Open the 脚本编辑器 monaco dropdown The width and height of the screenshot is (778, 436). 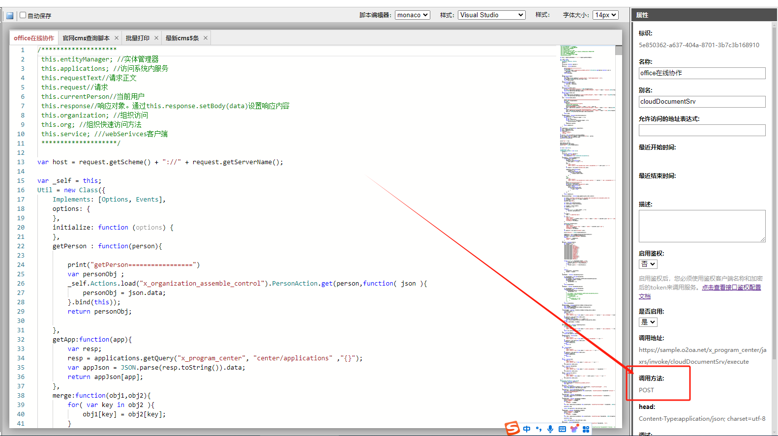tap(413, 15)
